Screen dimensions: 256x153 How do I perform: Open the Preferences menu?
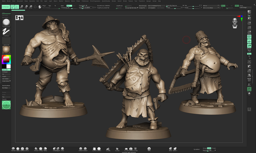(x=85, y=1)
